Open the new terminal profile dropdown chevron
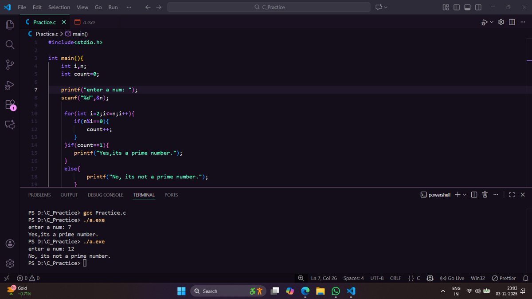The width and height of the screenshot is (532, 299). pyautogui.click(x=464, y=194)
